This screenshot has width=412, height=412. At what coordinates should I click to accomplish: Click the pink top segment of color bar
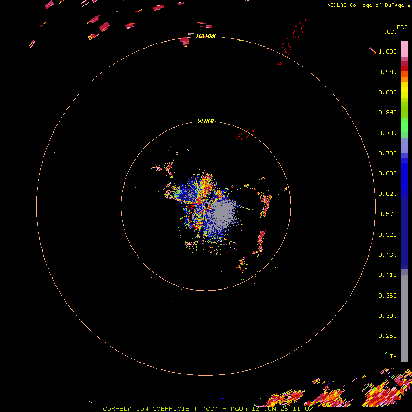tap(404, 49)
